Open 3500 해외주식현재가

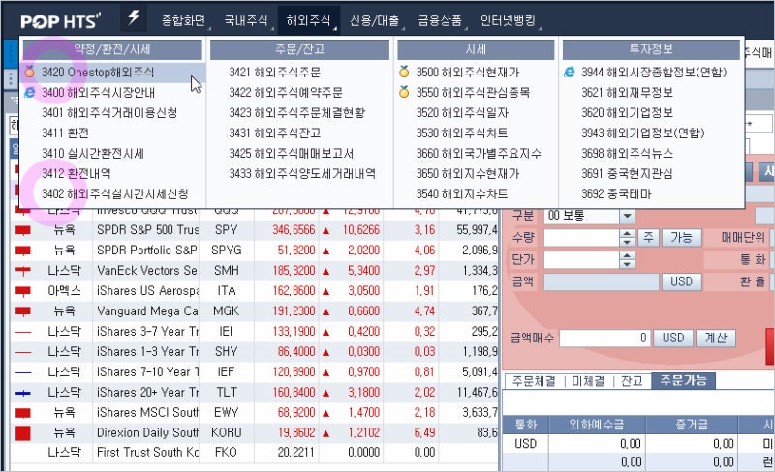468,73
